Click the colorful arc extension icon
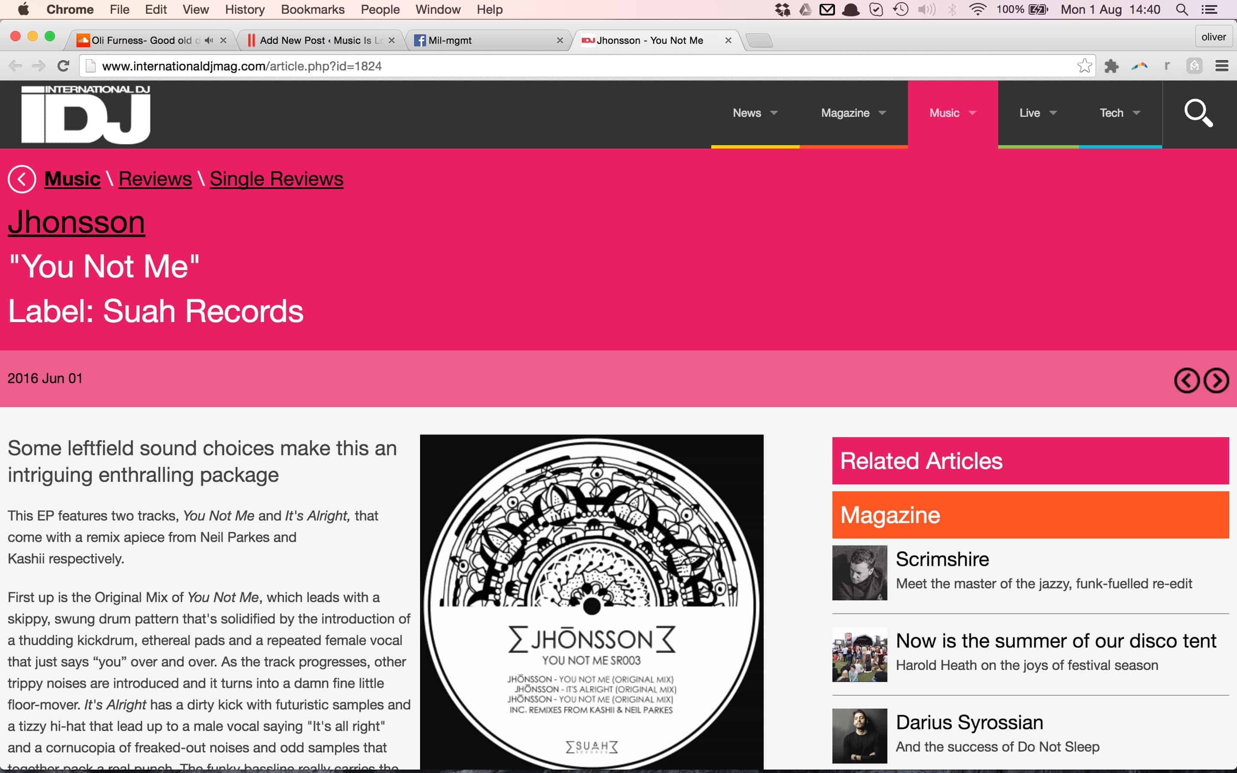 pos(1140,66)
